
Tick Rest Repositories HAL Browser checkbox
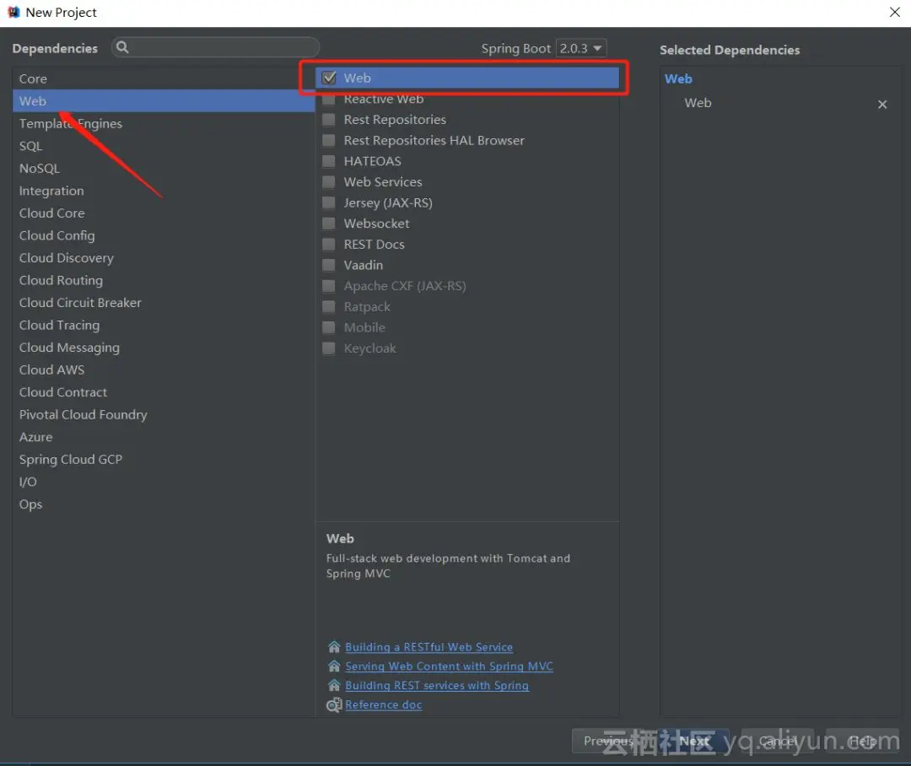tap(329, 140)
